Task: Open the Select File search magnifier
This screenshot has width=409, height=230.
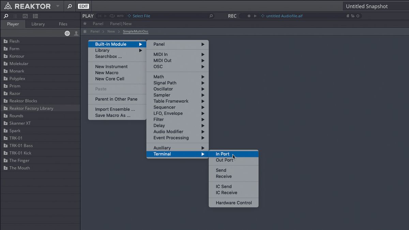Action: click(211, 16)
